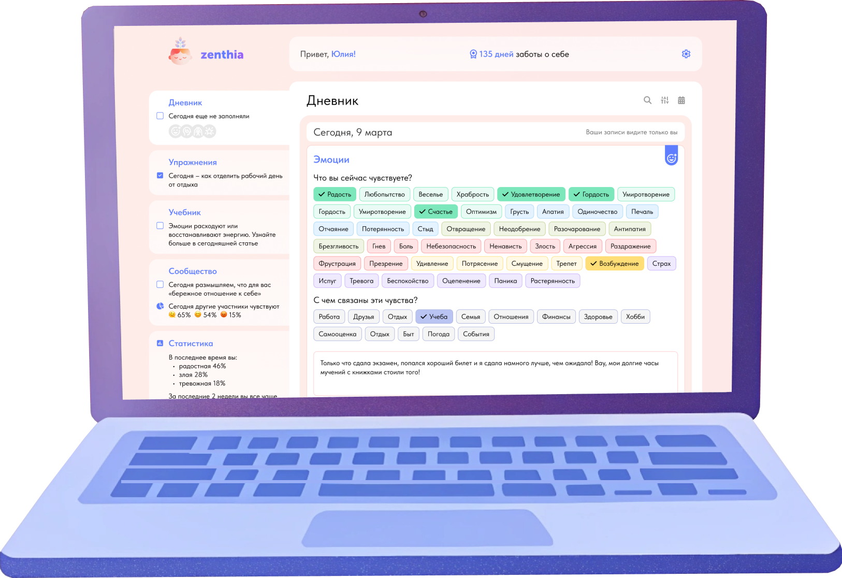
Task: Open the filter sliders icon
Action: [x=664, y=100]
